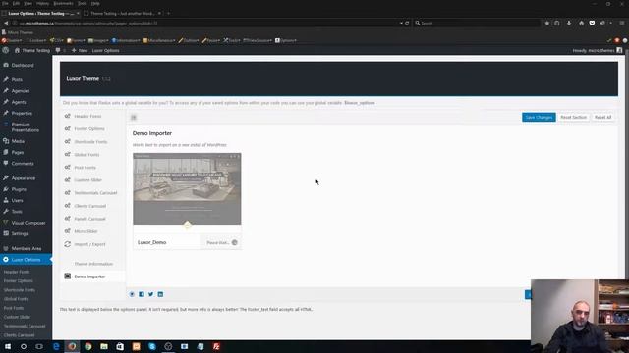The image size is (629, 353).
Task: Click the bookmark star icon
Action: click(x=546, y=23)
